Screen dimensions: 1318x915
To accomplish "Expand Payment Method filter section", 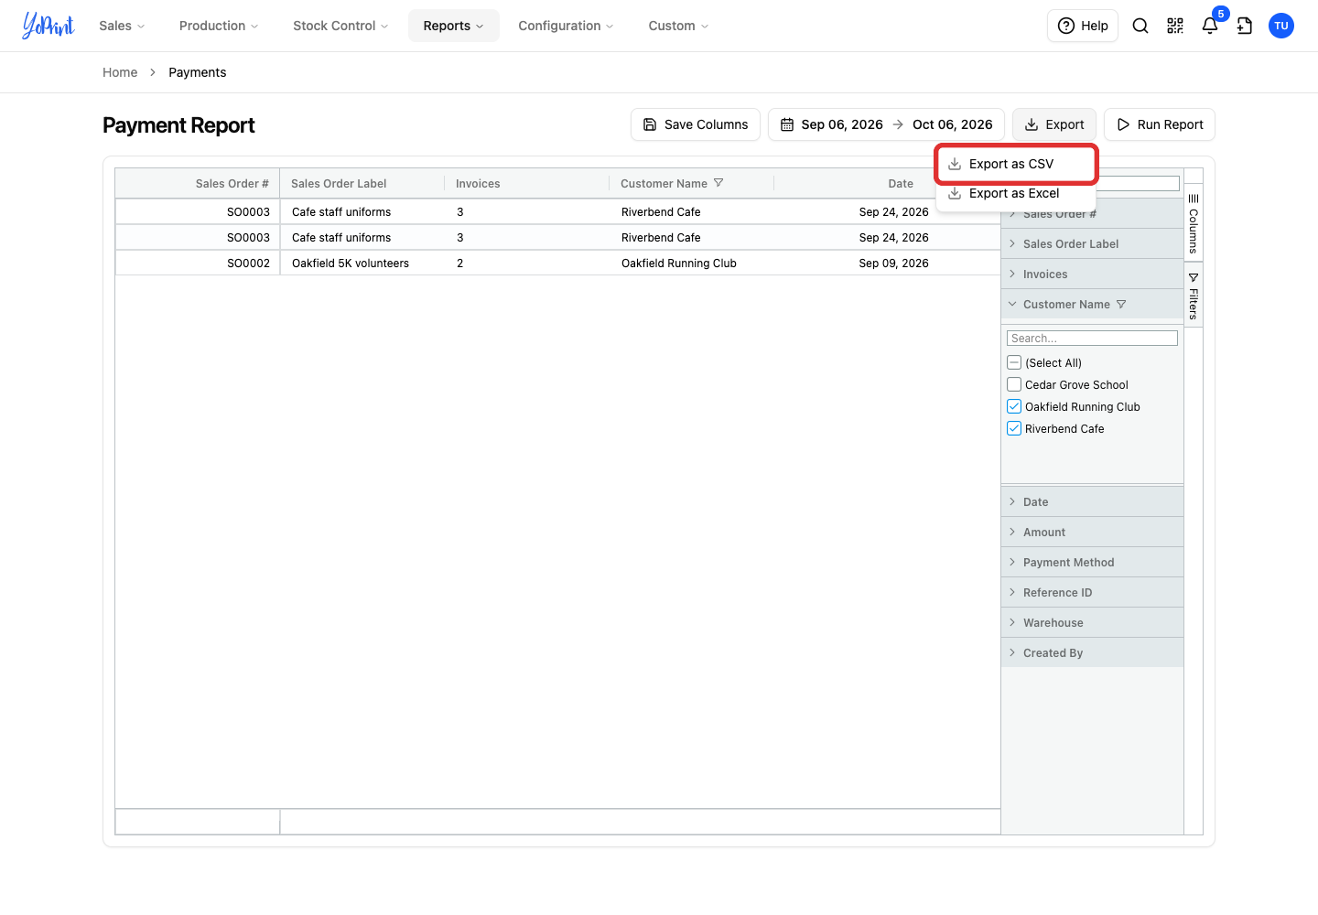I will pos(1092,562).
